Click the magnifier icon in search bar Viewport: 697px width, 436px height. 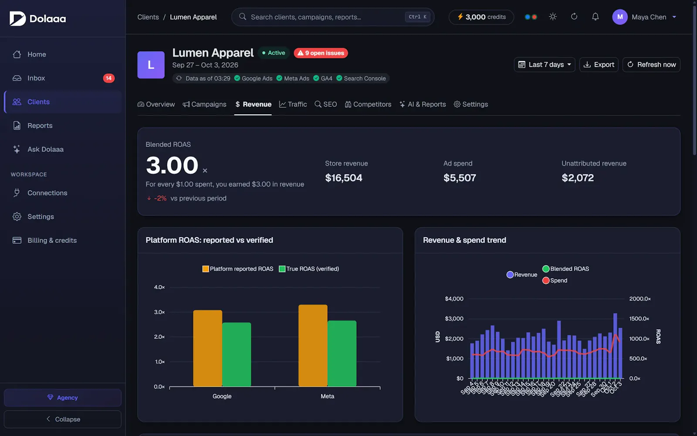click(x=243, y=17)
